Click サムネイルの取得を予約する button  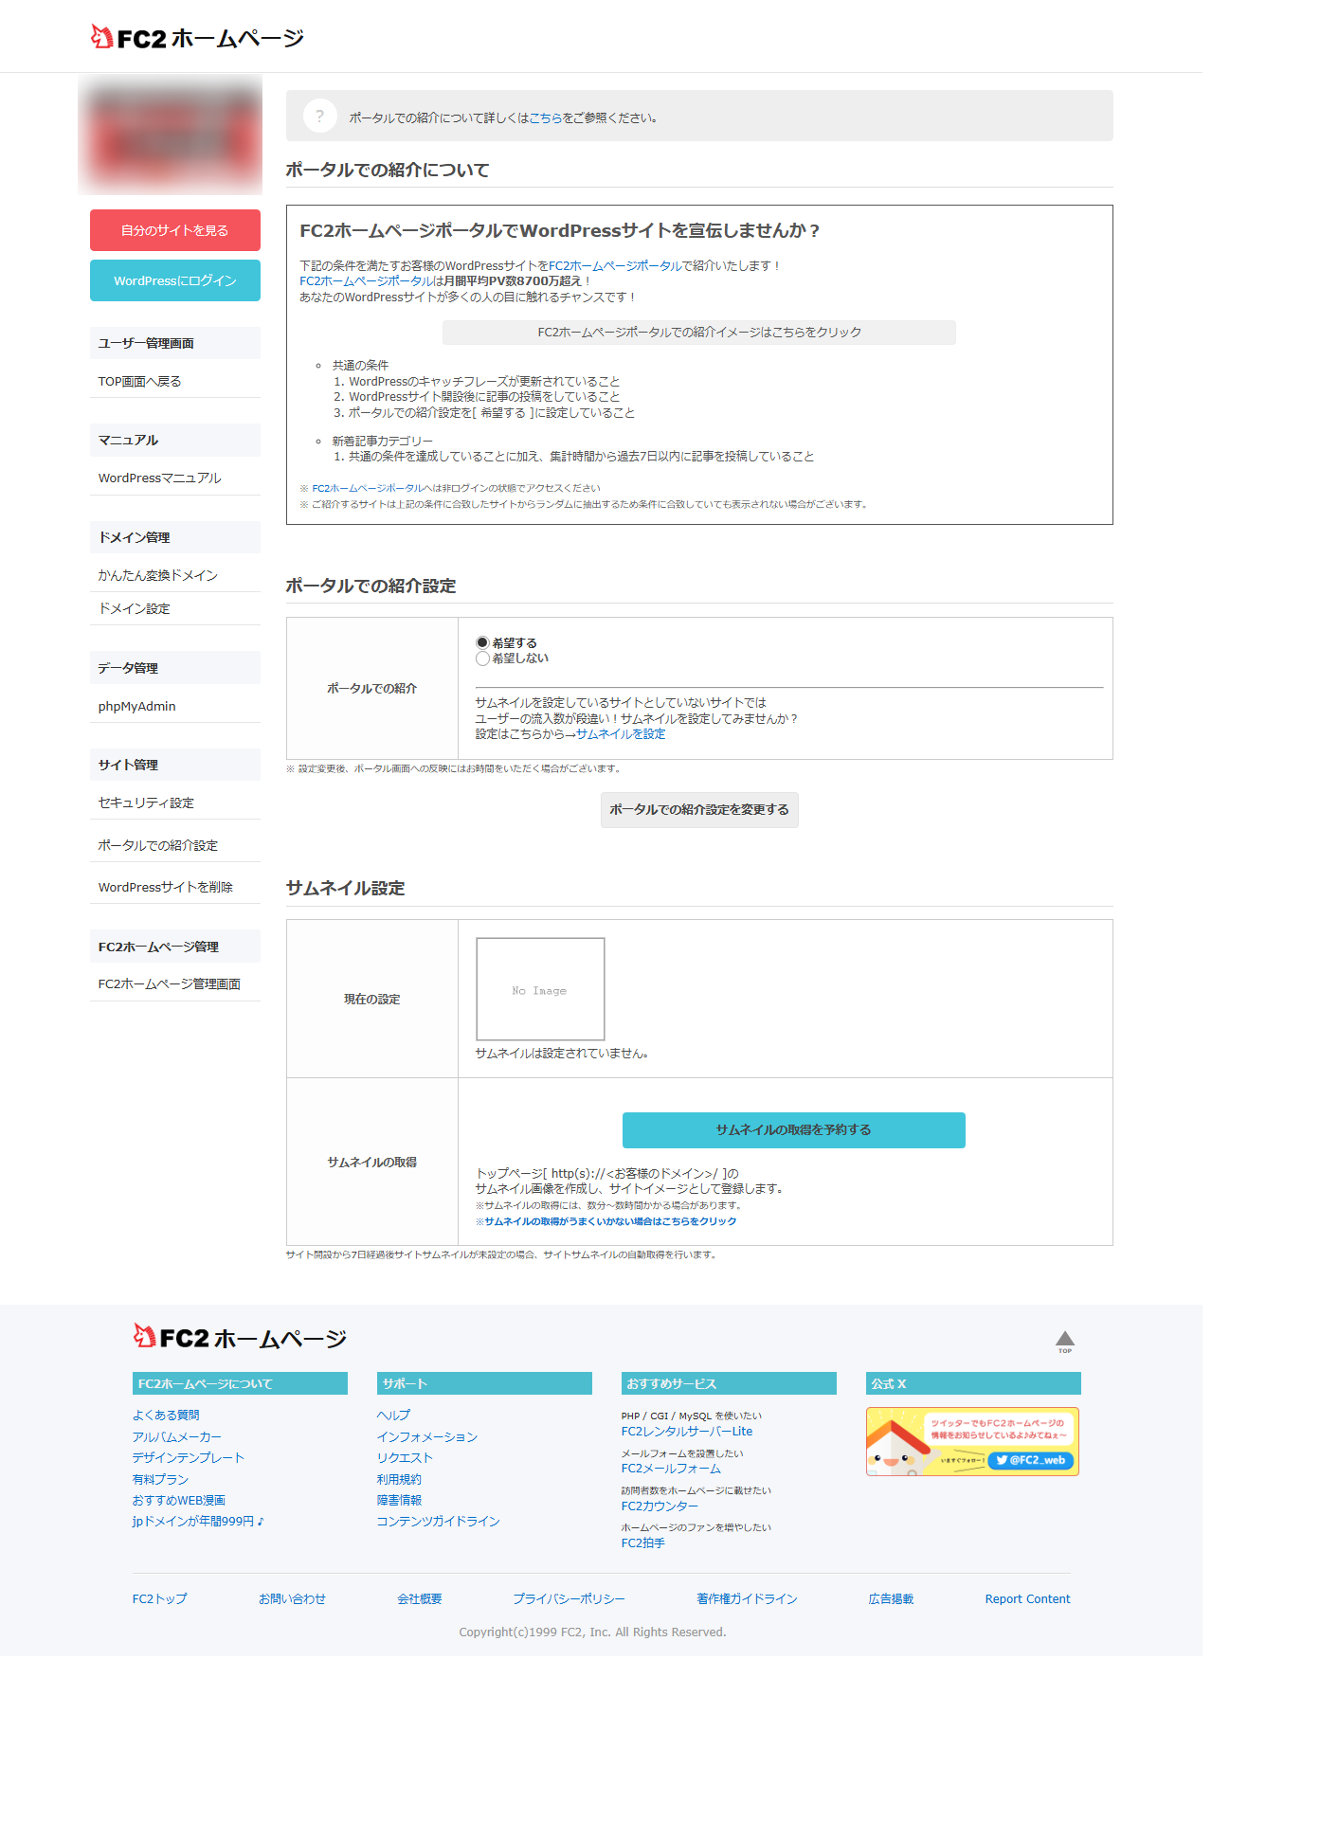click(x=793, y=1129)
